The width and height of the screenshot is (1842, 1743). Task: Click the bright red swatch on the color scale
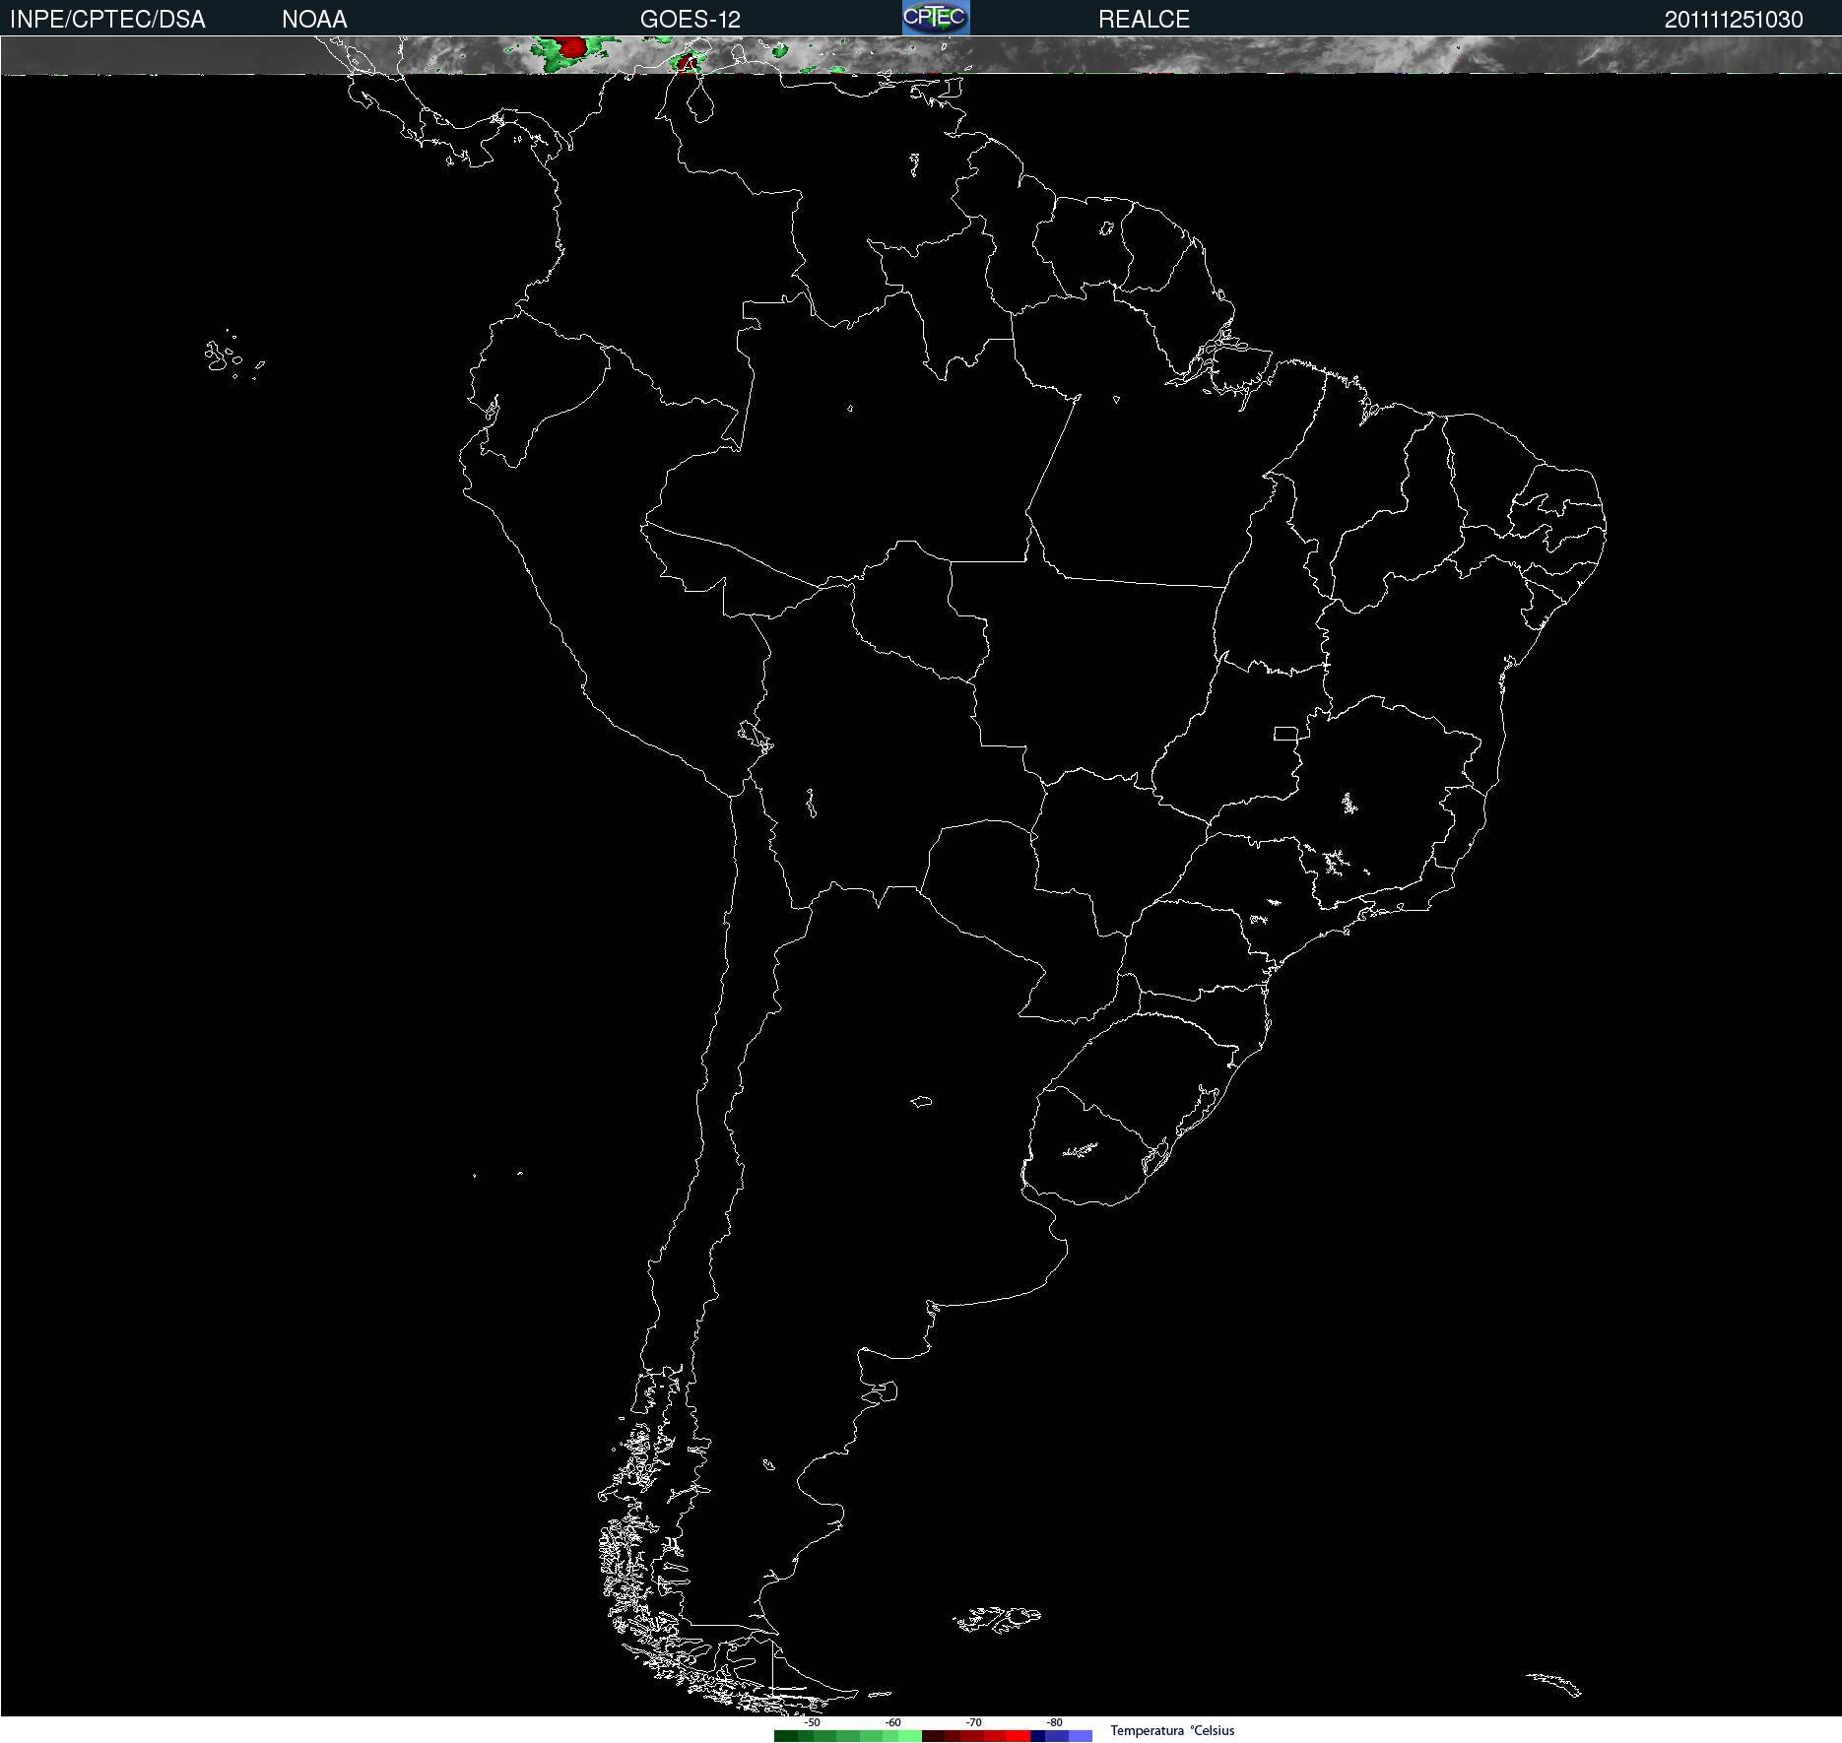point(1019,1736)
